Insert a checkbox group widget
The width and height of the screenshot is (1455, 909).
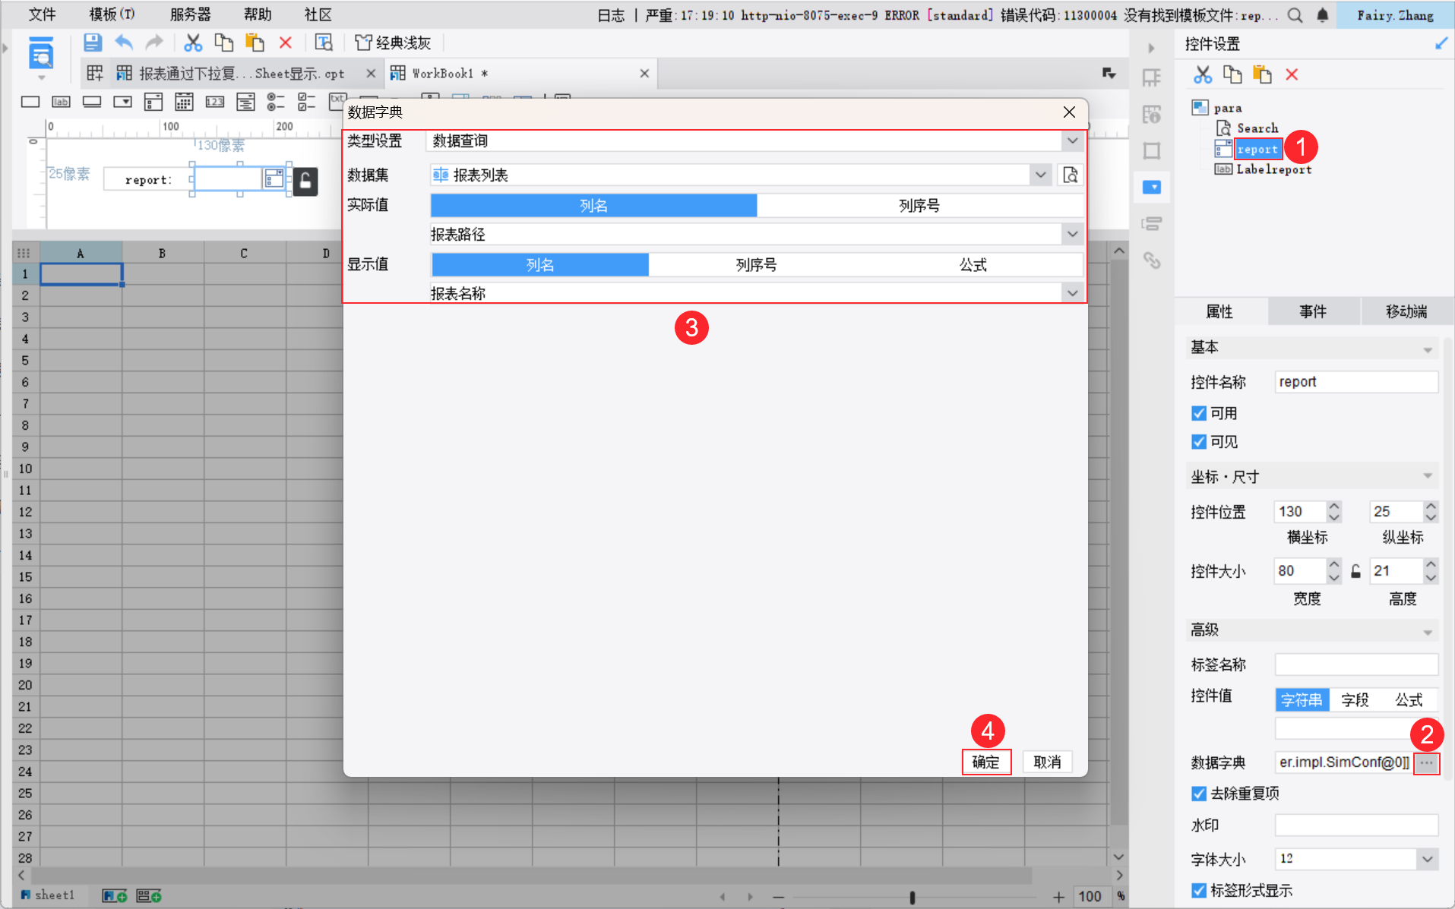(306, 102)
